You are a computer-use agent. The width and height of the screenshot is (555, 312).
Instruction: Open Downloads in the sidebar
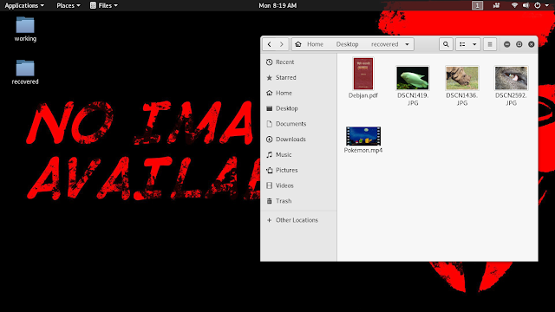pyautogui.click(x=298, y=139)
